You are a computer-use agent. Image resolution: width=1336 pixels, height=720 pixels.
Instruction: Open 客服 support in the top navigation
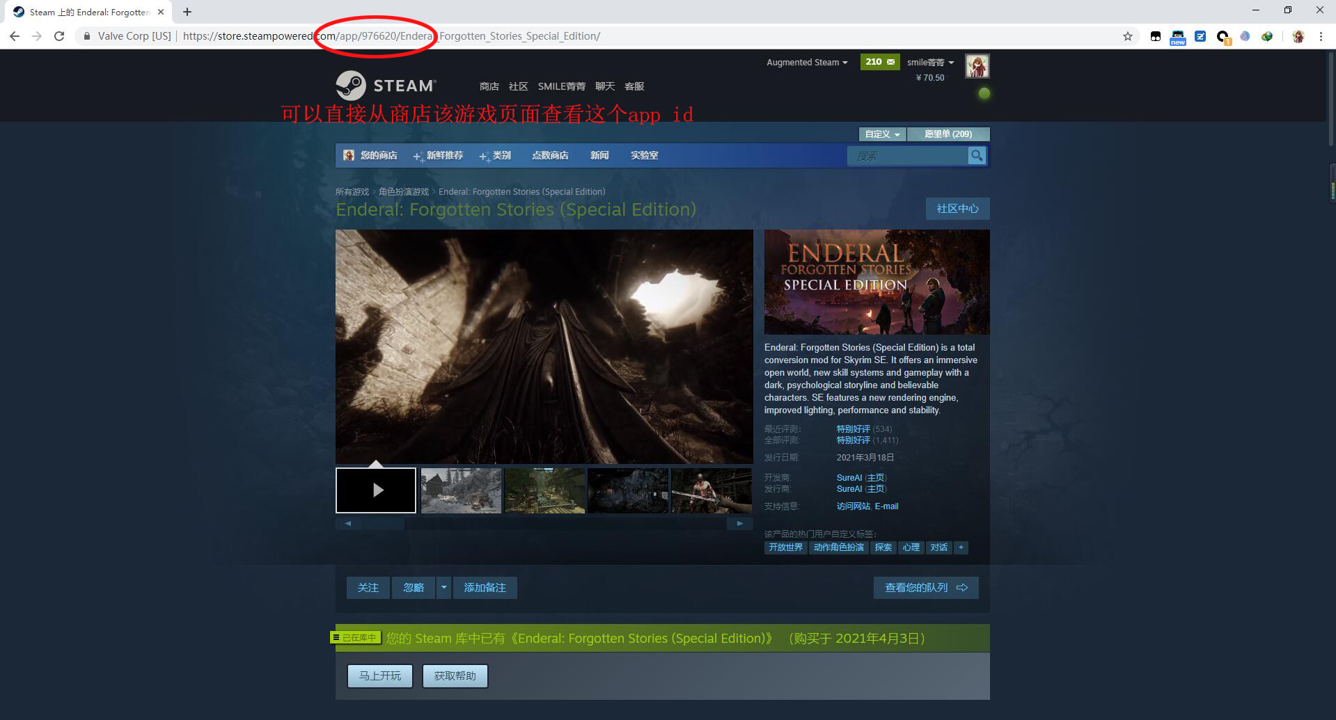[634, 86]
